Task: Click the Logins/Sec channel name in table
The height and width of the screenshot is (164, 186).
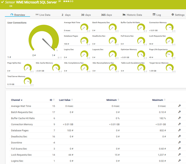Action: pos(17,161)
